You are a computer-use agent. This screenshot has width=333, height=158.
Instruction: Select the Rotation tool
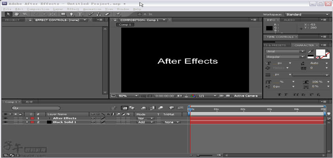click(x=36, y=14)
